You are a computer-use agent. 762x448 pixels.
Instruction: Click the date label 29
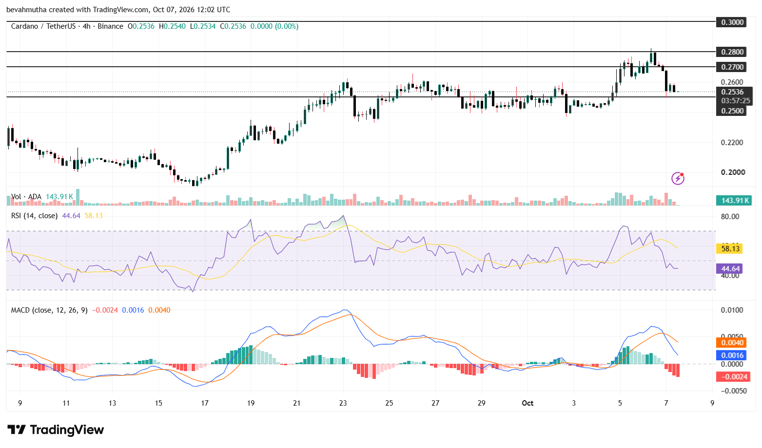pos(482,403)
